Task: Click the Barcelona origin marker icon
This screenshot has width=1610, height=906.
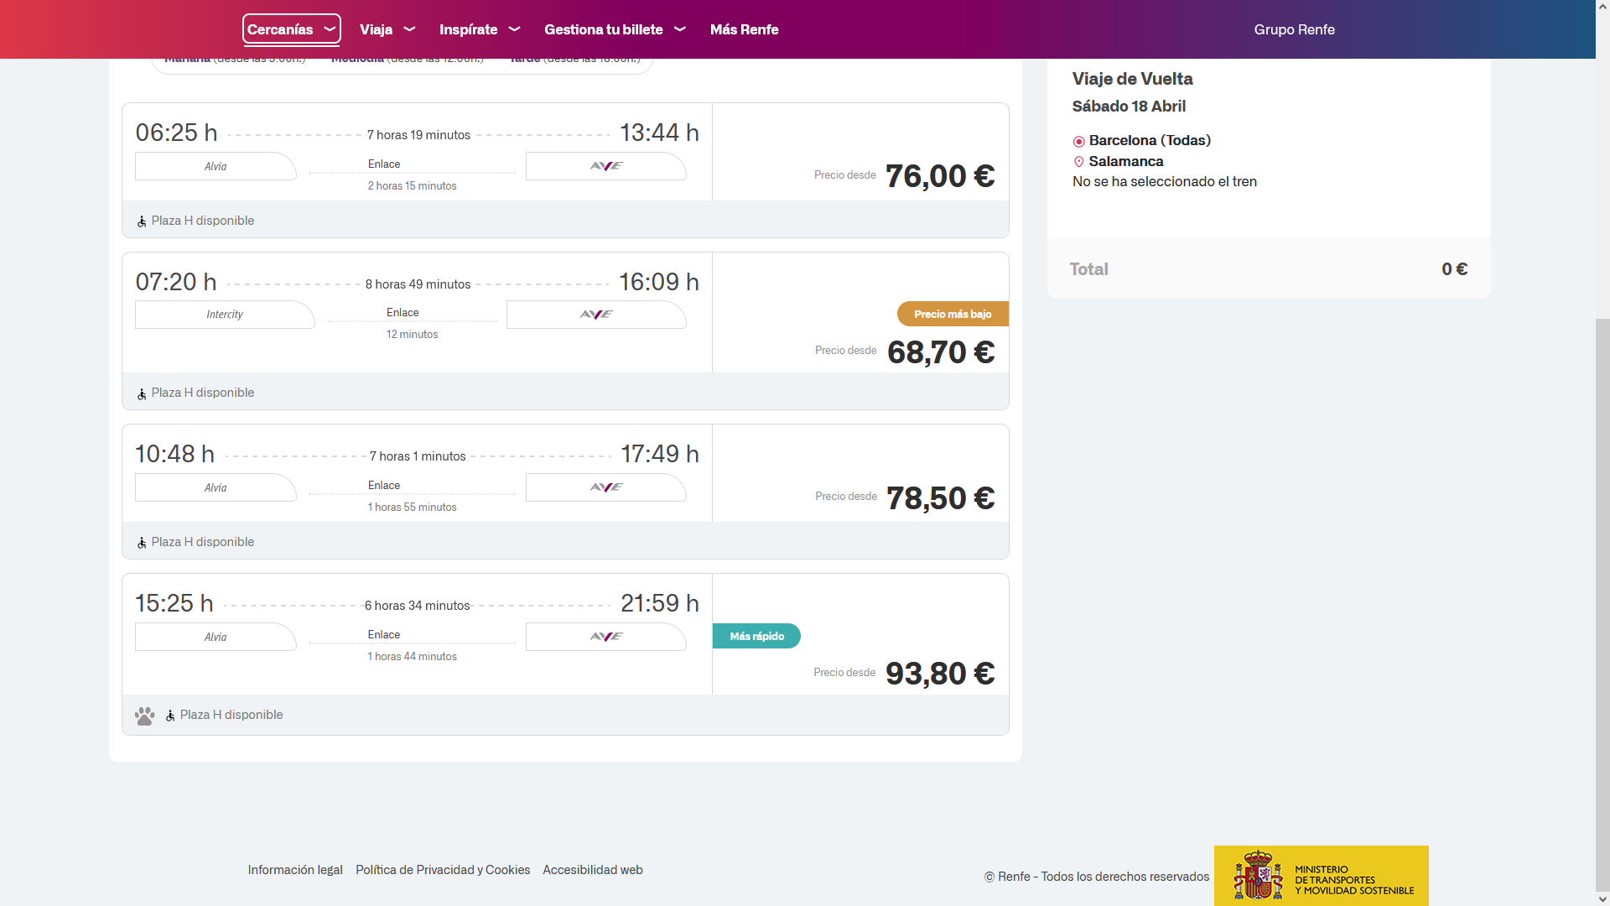Action: 1078,142
